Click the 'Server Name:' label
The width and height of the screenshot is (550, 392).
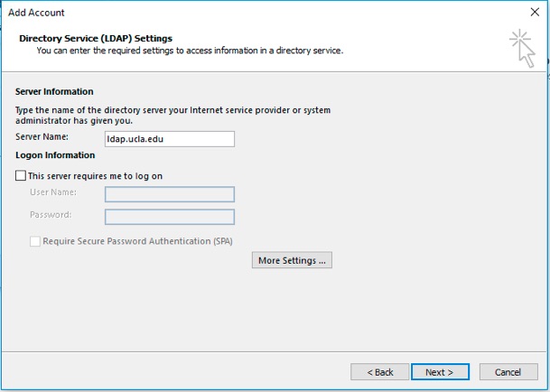point(42,136)
